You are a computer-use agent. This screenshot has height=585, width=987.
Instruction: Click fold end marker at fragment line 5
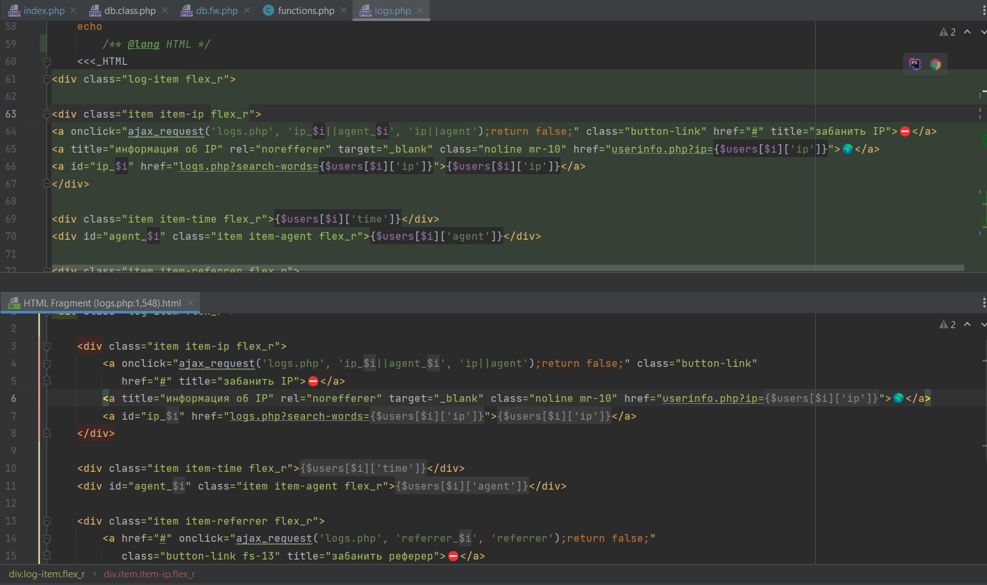pyautogui.click(x=46, y=381)
